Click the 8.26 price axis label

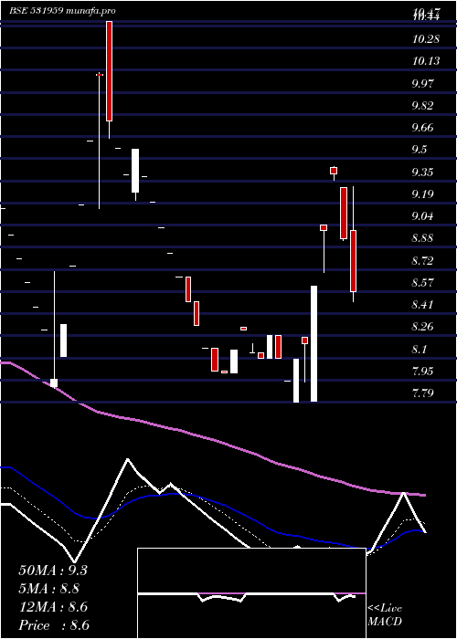pyautogui.click(x=422, y=327)
